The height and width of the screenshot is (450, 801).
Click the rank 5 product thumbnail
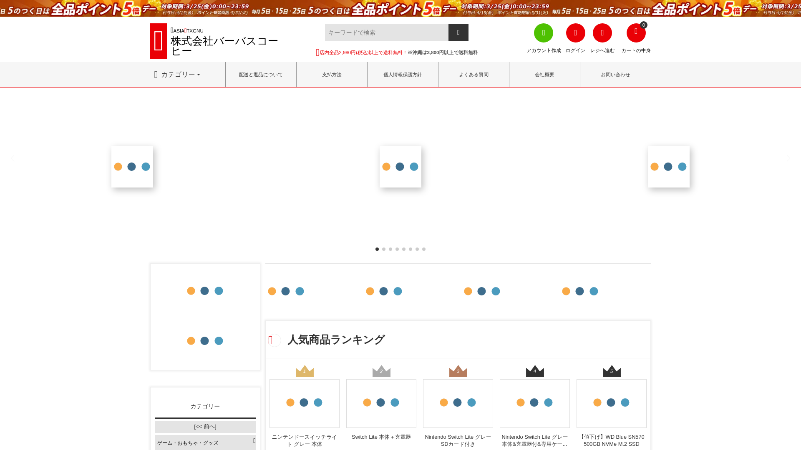point(612,403)
